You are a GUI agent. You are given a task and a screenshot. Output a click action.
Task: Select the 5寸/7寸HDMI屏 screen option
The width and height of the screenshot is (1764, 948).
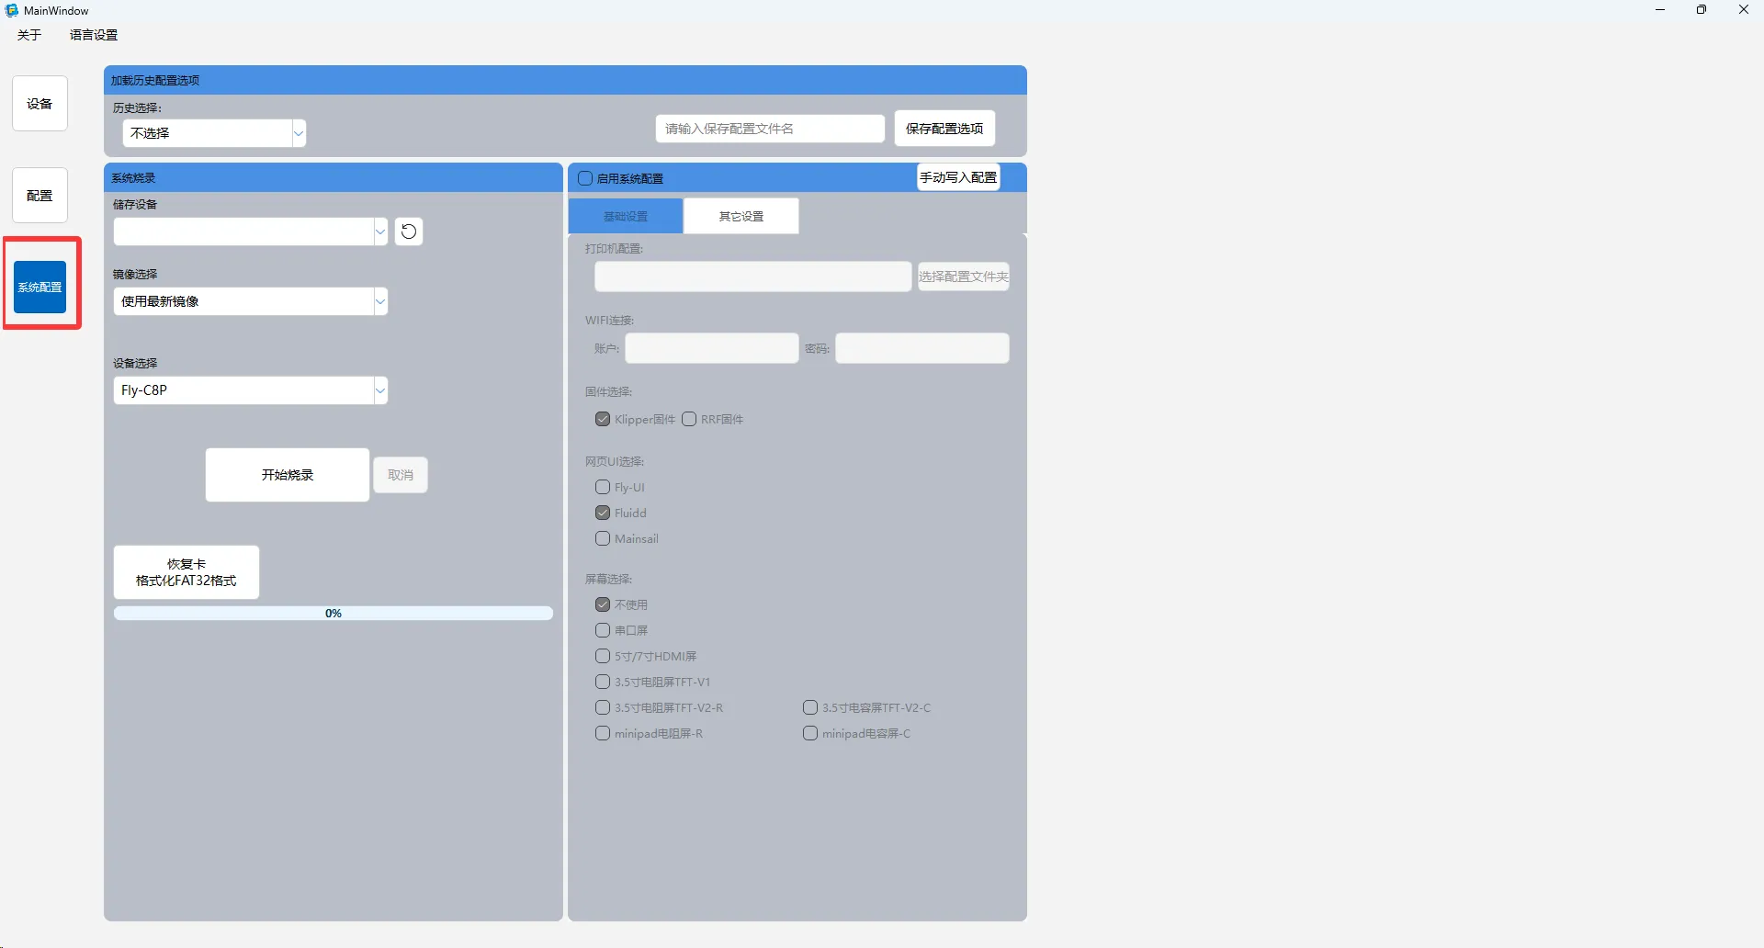click(603, 656)
